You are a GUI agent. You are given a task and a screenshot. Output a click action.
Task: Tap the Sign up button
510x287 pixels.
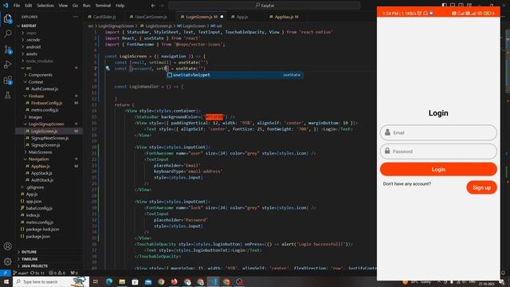[x=481, y=187]
